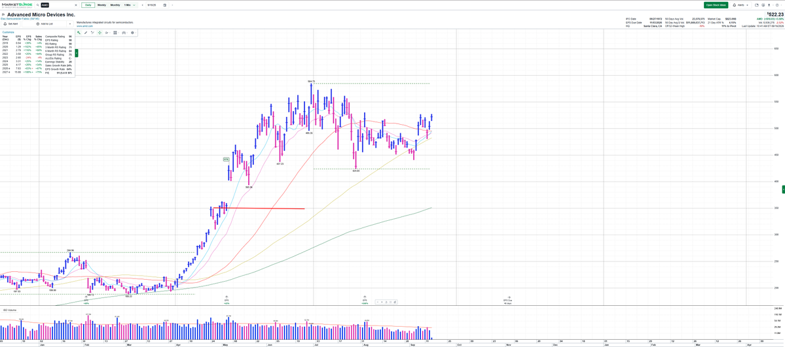785x347 pixels.
Task: Click the EPS Due marker near November
Action: click(507, 300)
